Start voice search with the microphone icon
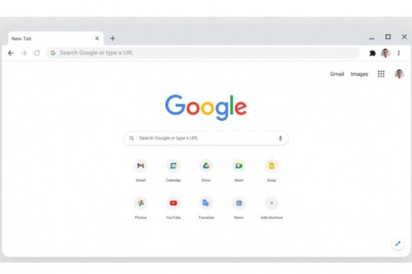 (x=280, y=138)
